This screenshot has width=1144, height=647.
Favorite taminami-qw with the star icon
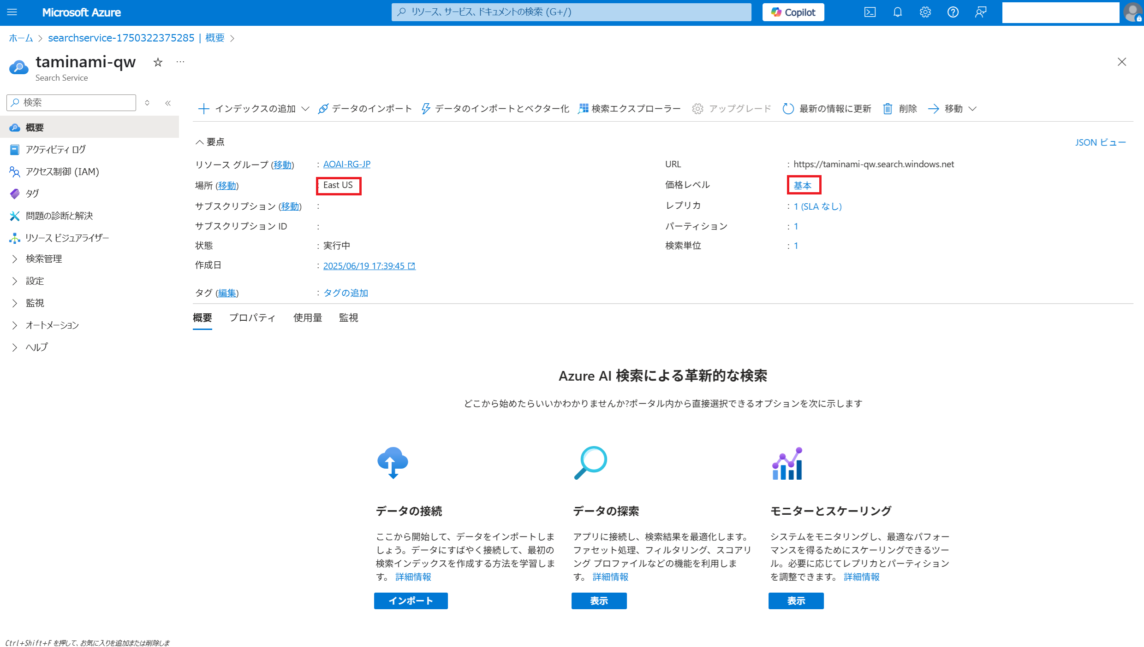[158, 62]
